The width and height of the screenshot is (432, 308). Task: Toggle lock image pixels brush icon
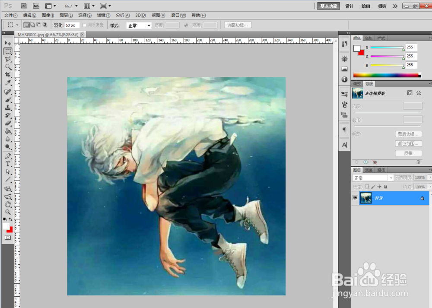coord(373,187)
